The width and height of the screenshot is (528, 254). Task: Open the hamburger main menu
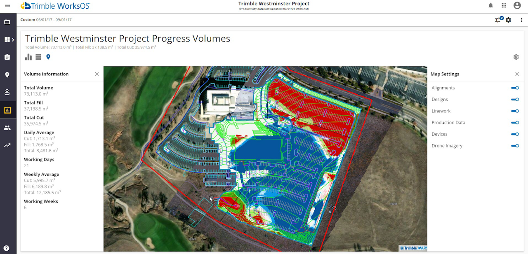click(7, 5)
